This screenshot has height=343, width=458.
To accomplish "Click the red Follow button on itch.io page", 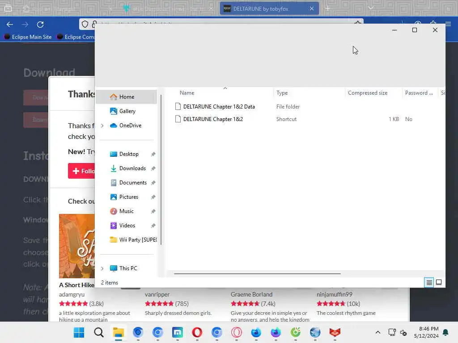I will pyautogui.click(x=82, y=171).
